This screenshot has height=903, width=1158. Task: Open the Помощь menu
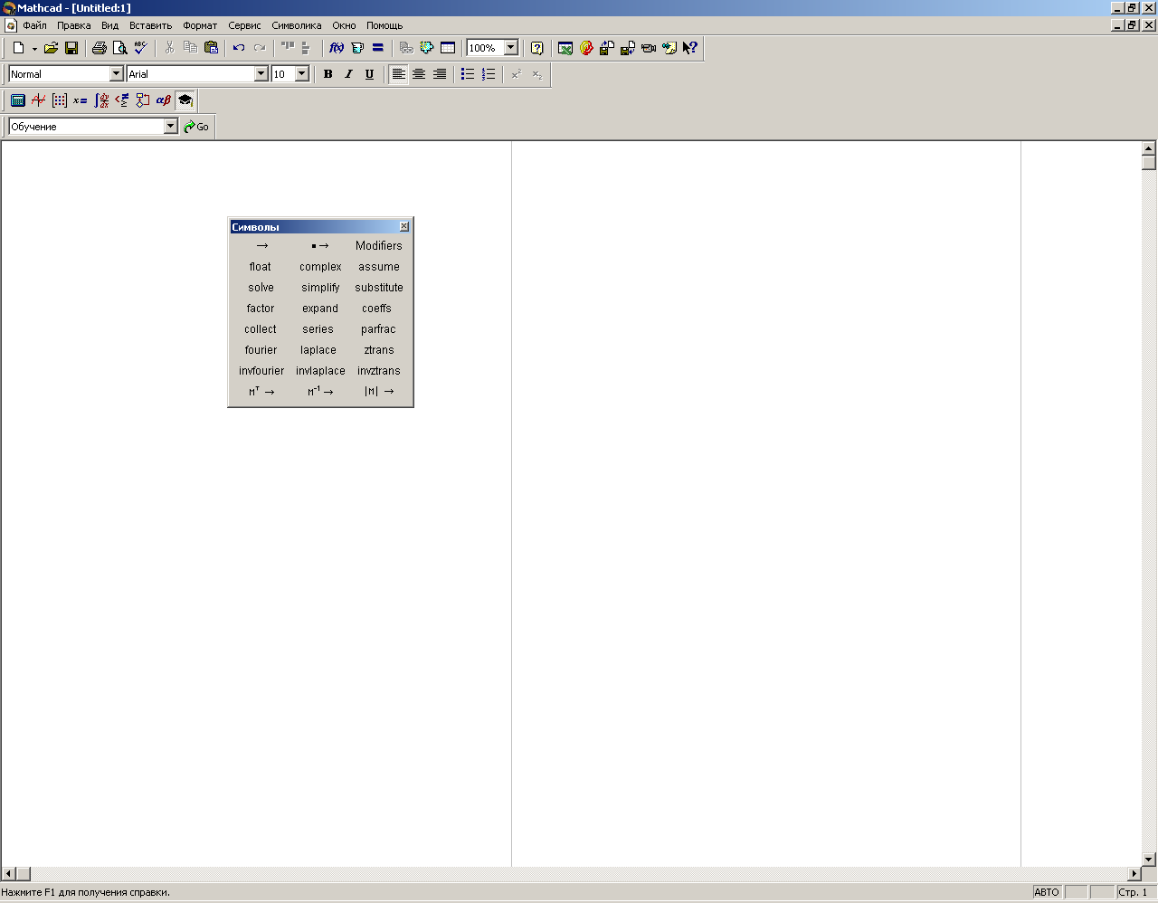coord(384,25)
